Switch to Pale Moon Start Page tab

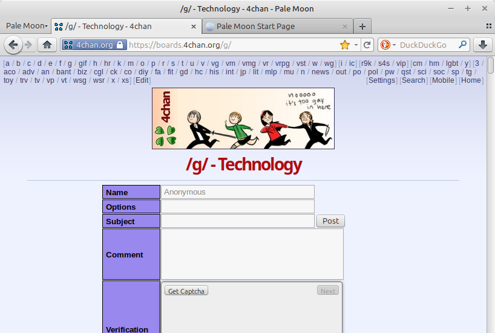(277, 26)
